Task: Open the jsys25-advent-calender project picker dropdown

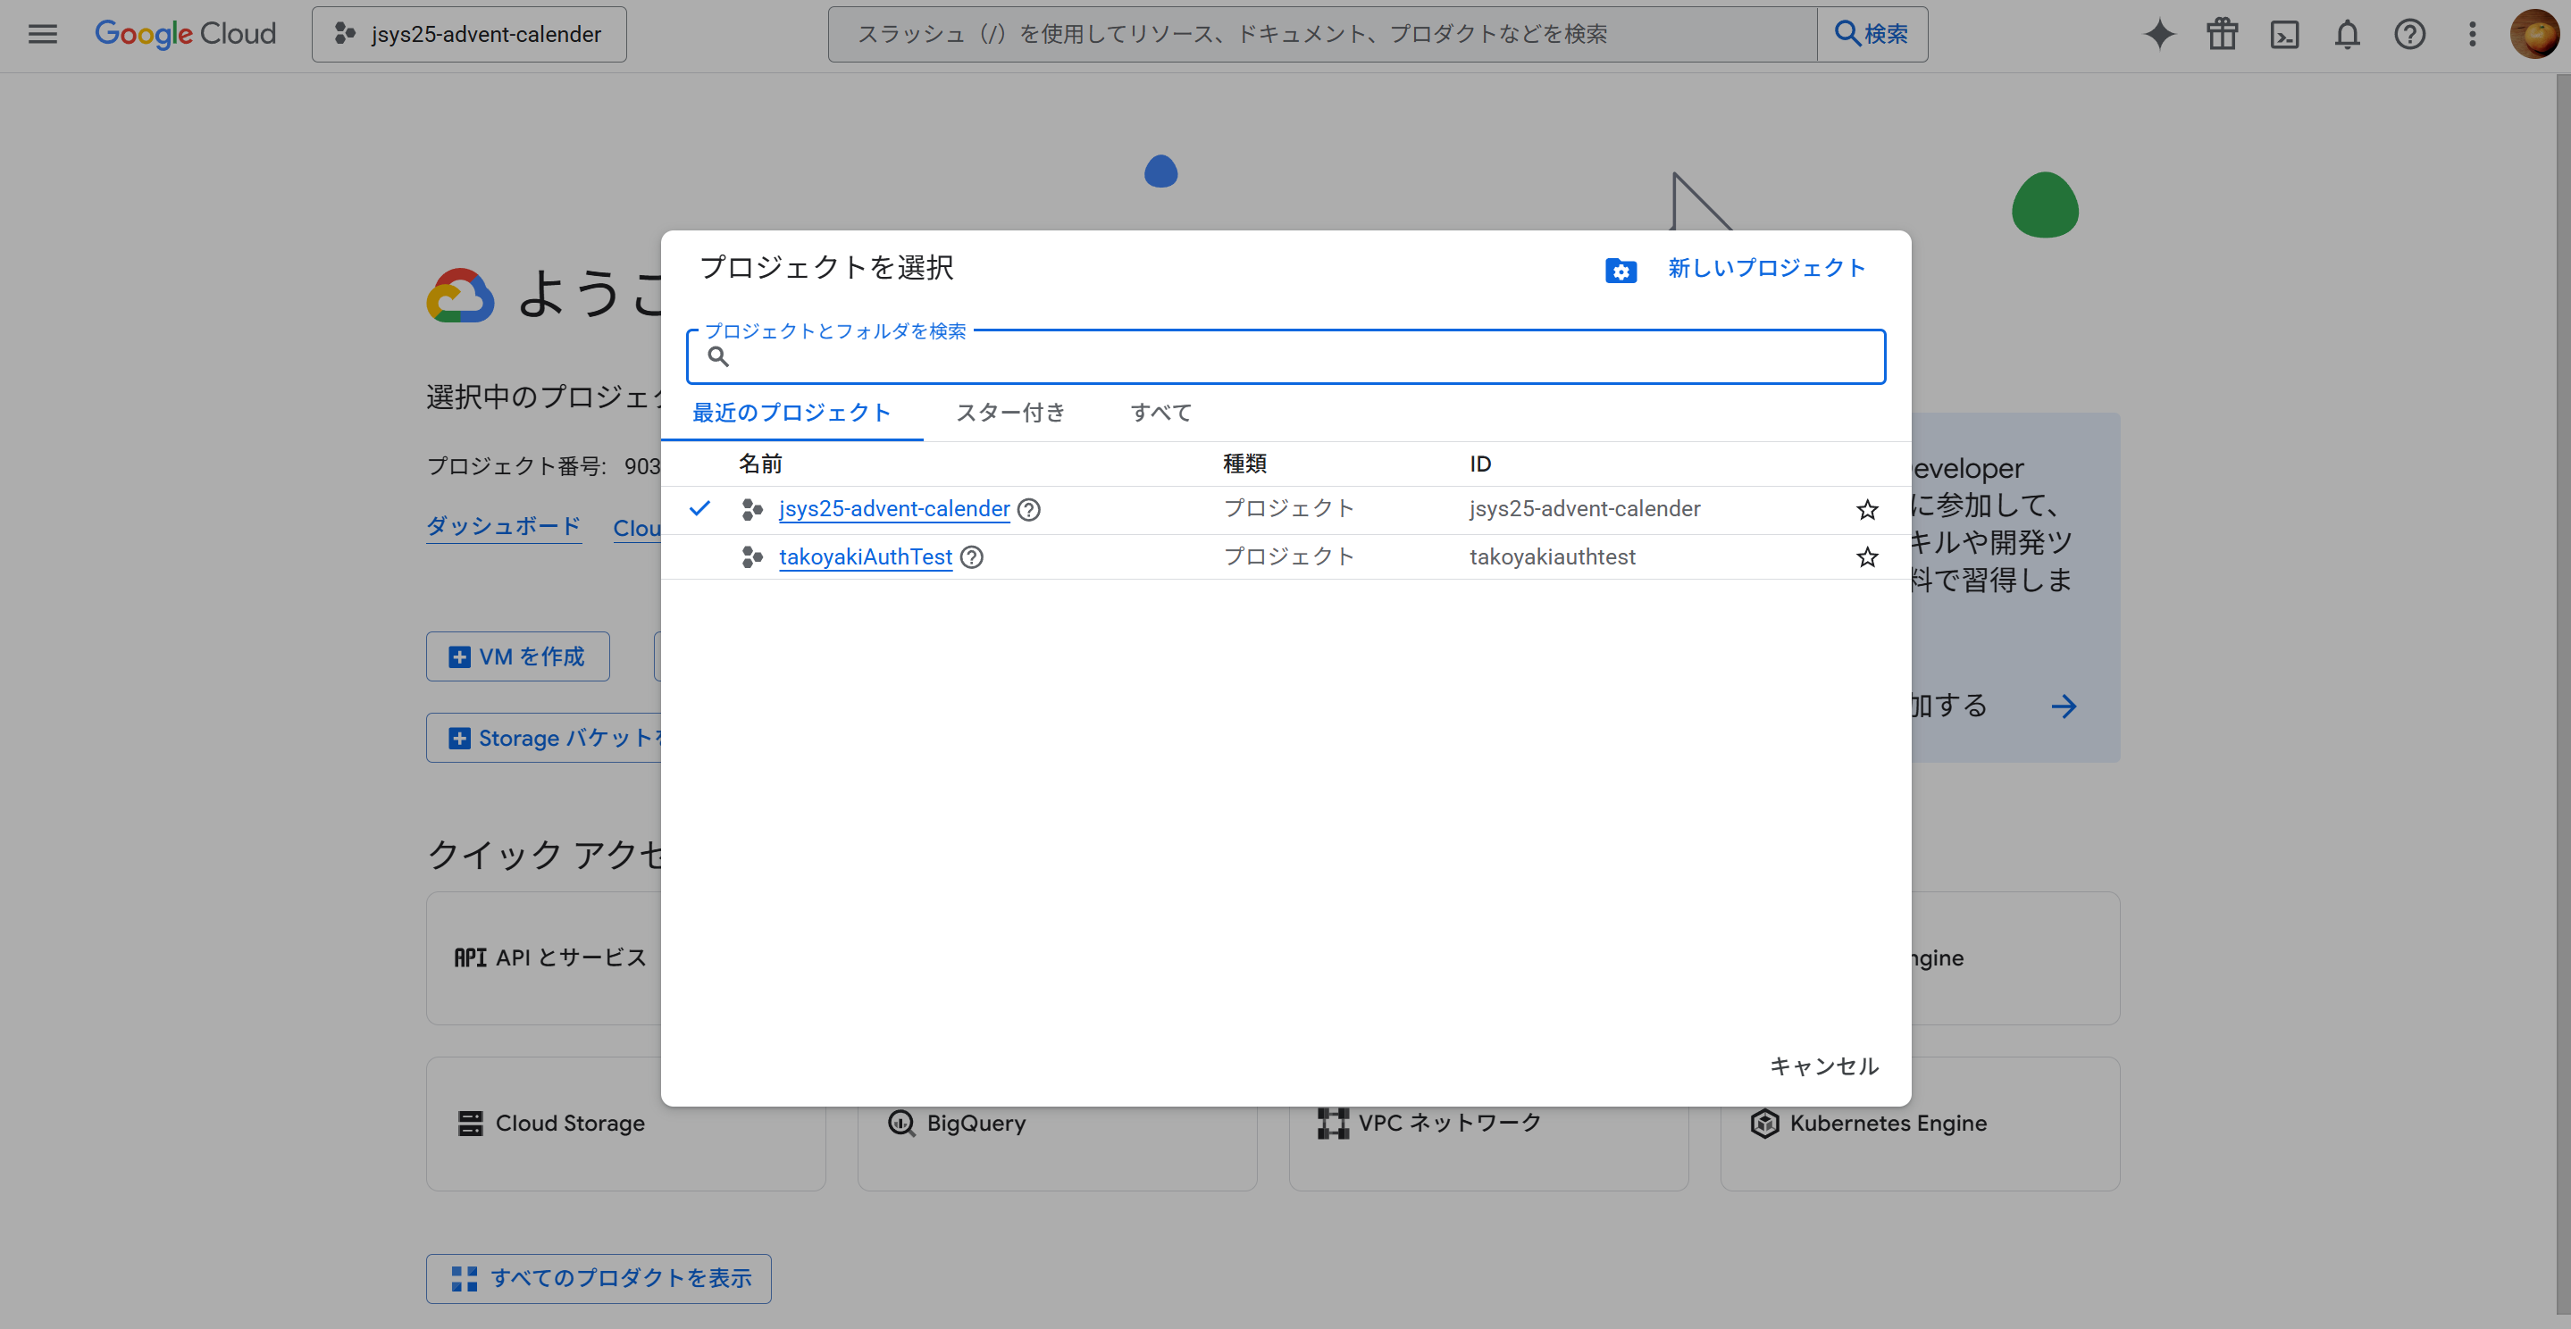Action: (x=469, y=34)
